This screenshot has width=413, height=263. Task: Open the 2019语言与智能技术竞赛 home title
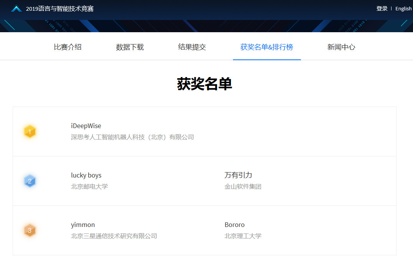pyautogui.click(x=60, y=9)
